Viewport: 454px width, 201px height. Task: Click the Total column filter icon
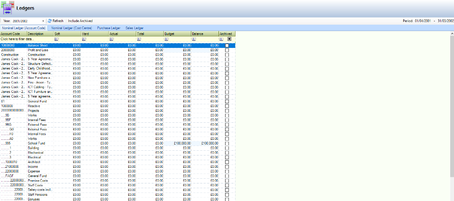139,39
